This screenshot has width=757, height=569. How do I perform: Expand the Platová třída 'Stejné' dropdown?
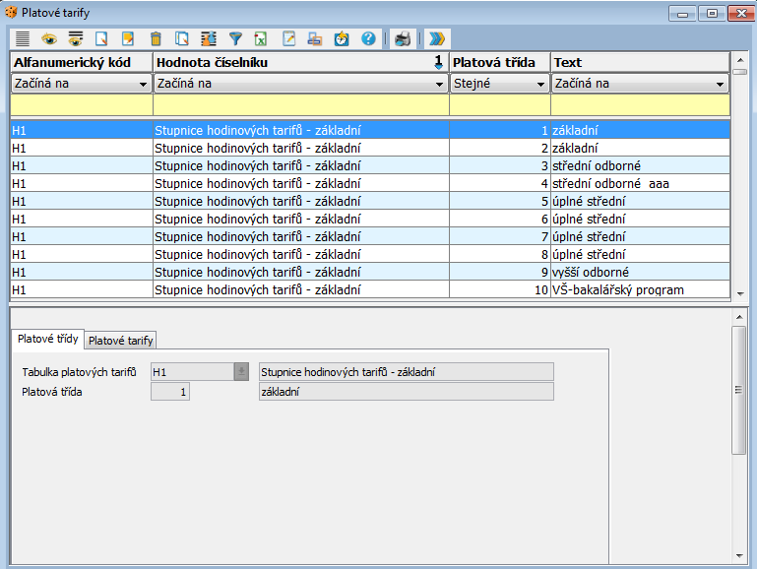(x=540, y=84)
